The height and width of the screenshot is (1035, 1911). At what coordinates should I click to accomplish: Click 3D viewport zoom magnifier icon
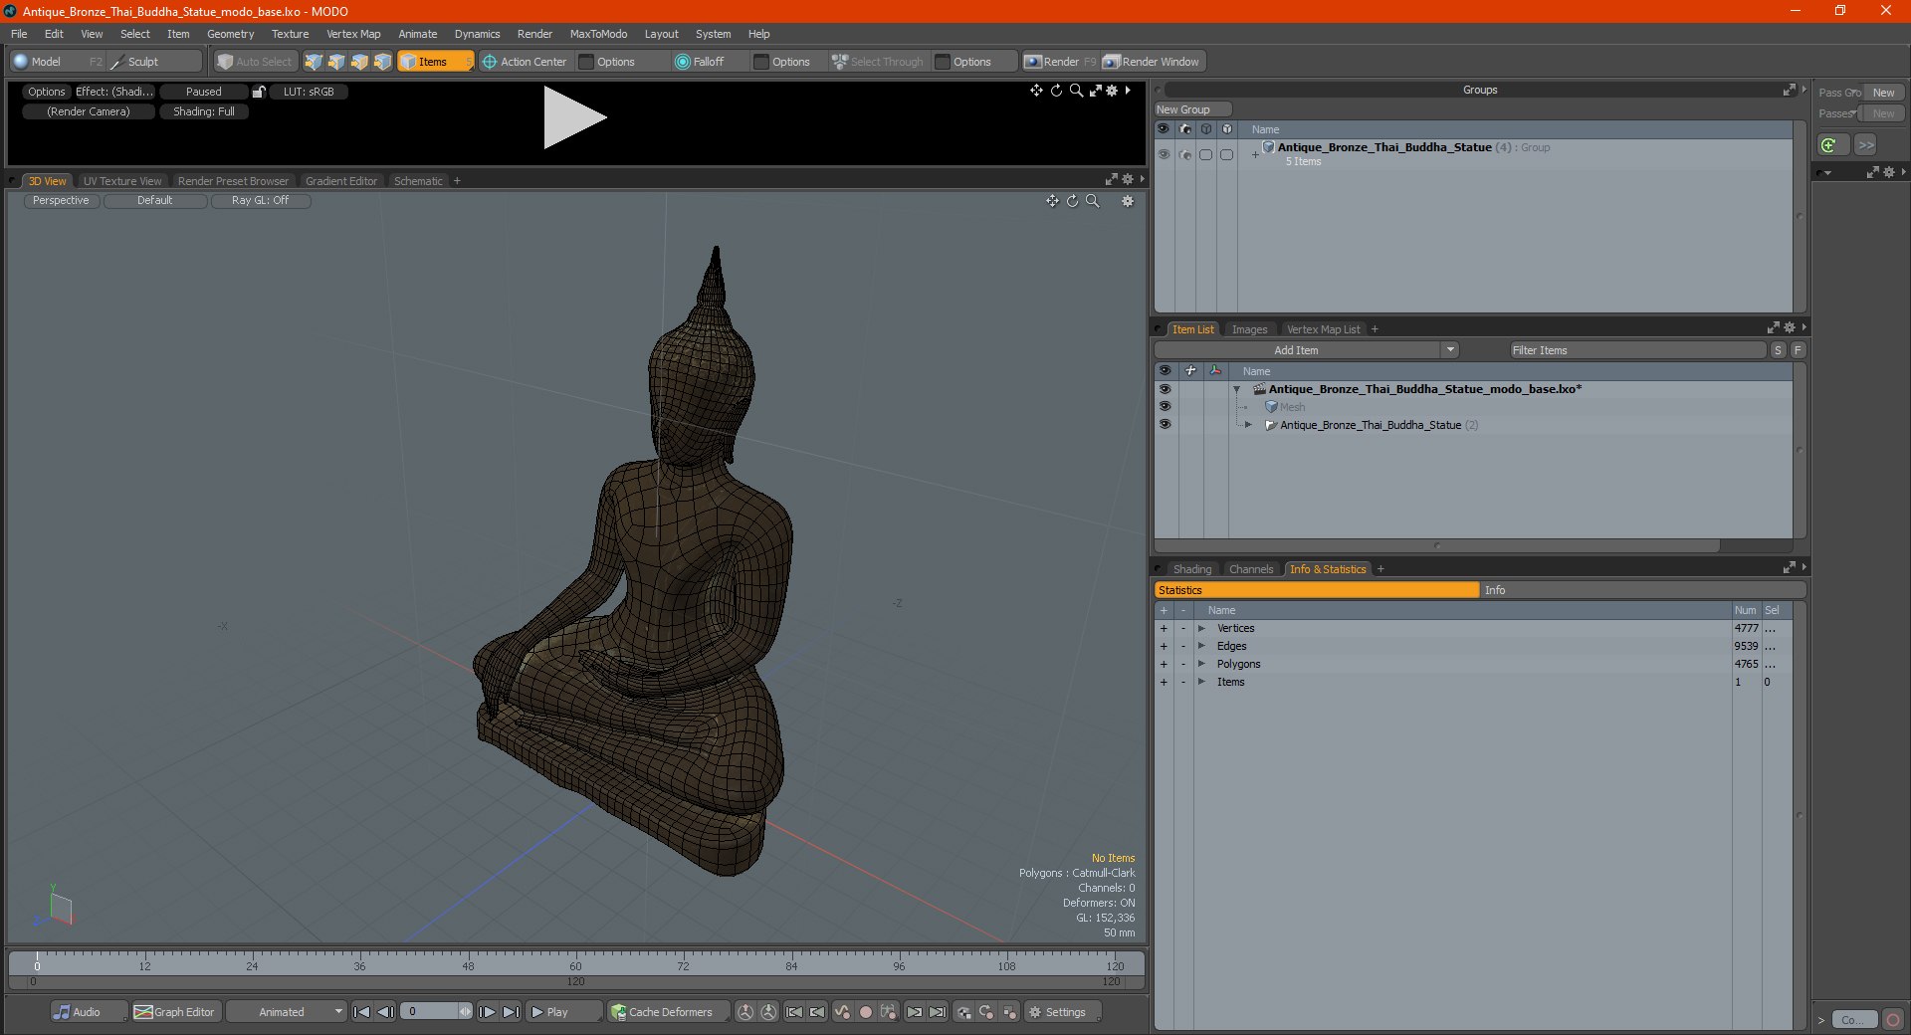[x=1093, y=201]
